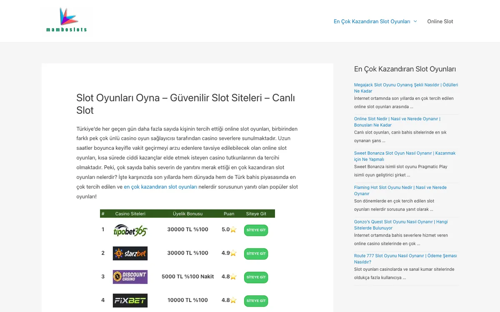Follow the 'en çok kazandıran slot oyunları' link
500x312 pixels.
pos(160,187)
